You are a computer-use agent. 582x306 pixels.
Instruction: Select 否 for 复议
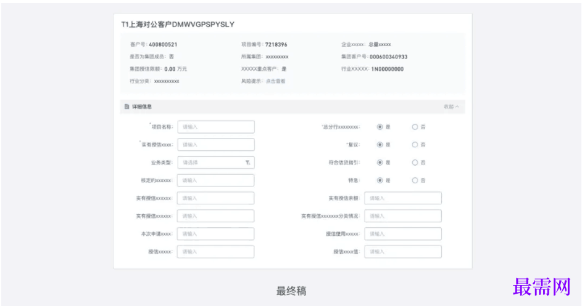415,145
